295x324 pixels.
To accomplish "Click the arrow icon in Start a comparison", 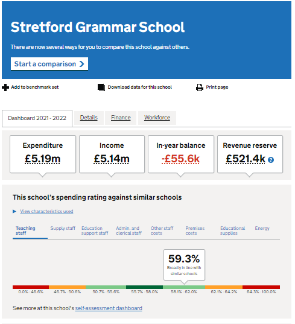I will pyautogui.click(x=82, y=64).
